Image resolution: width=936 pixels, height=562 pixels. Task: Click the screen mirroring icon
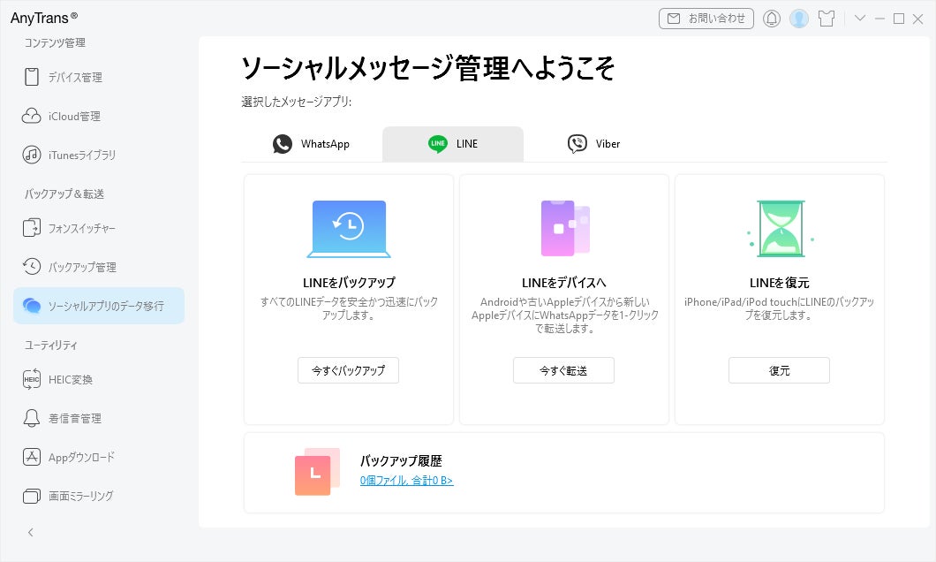coord(32,496)
